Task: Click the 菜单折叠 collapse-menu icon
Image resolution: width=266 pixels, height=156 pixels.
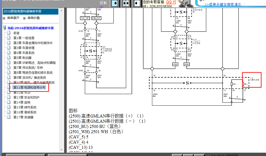Action: tap(25, 18)
